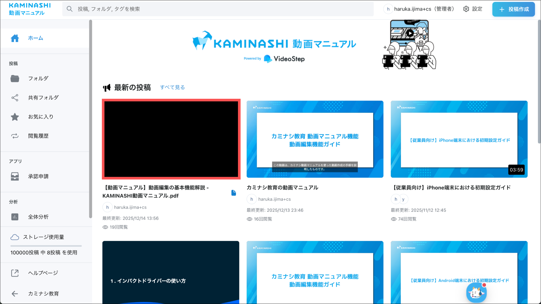Click the 投稿作成 button
Screen dimensions: 541x304
point(514,9)
